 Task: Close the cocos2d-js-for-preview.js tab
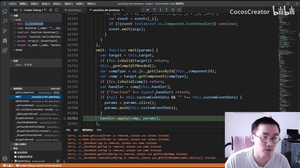tap(123, 10)
